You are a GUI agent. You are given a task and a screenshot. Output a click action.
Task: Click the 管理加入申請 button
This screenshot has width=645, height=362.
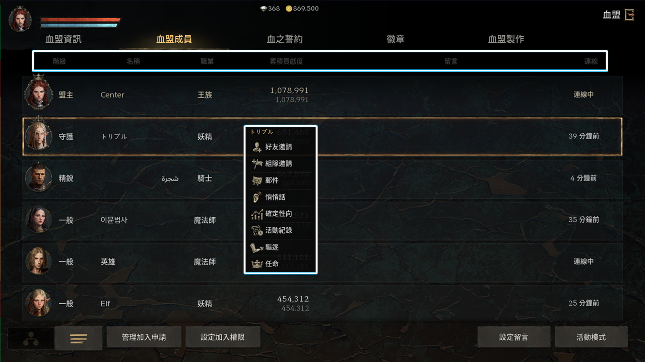144,337
